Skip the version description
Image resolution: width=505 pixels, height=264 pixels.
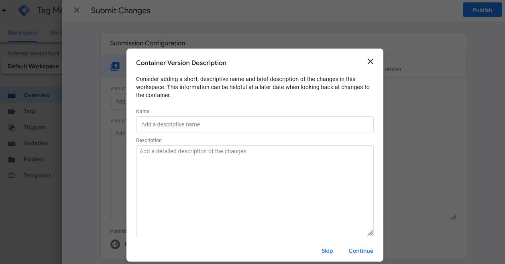[x=327, y=251]
